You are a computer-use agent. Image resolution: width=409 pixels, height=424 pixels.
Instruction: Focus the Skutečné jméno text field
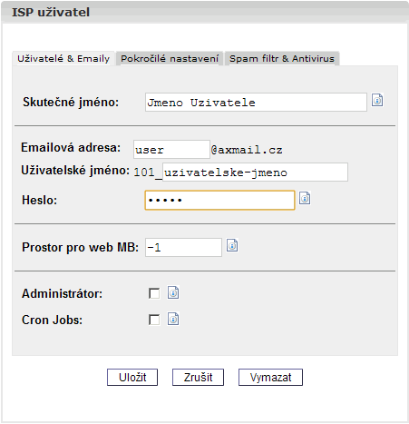(256, 103)
